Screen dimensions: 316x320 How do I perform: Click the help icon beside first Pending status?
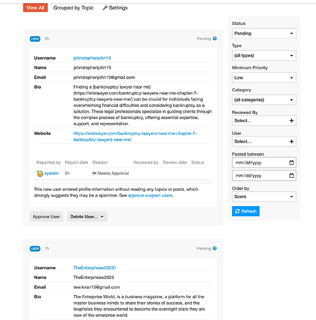[215, 38]
